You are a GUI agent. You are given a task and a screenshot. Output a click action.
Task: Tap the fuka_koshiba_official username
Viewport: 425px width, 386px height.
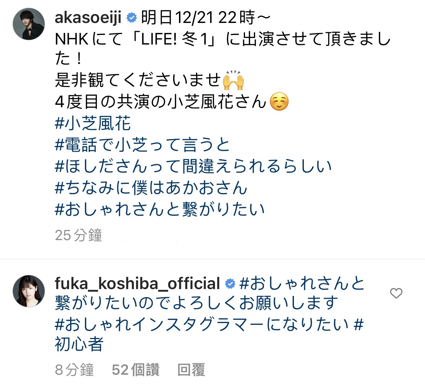(137, 284)
